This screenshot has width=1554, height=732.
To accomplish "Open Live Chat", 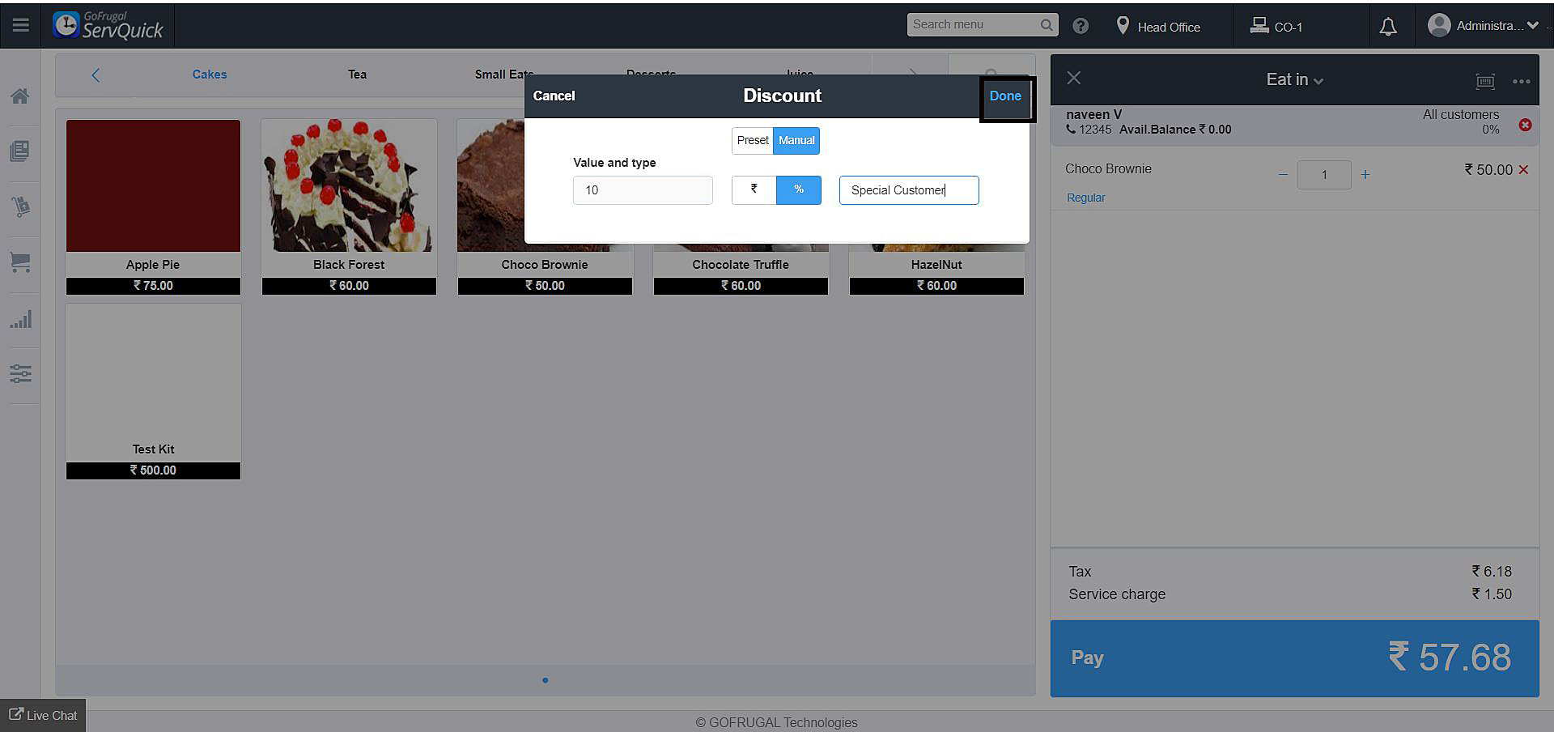I will coord(43,715).
